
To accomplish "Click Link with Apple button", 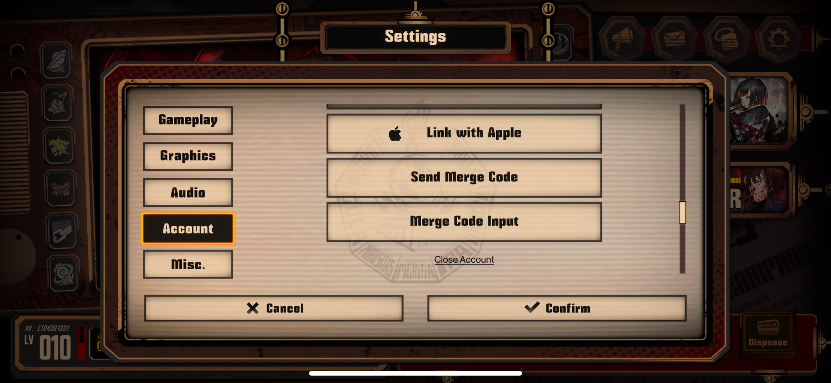I will 464,133.
